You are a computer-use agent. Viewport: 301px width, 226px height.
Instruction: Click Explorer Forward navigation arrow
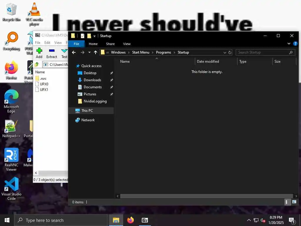pyautogui.click(x=82, y=52)
